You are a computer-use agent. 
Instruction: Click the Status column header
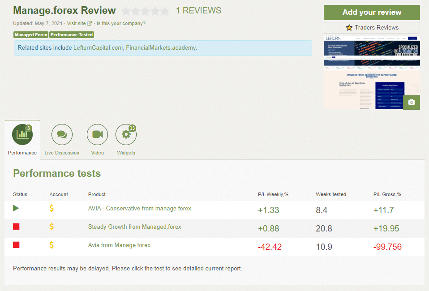tap(20, 194)
